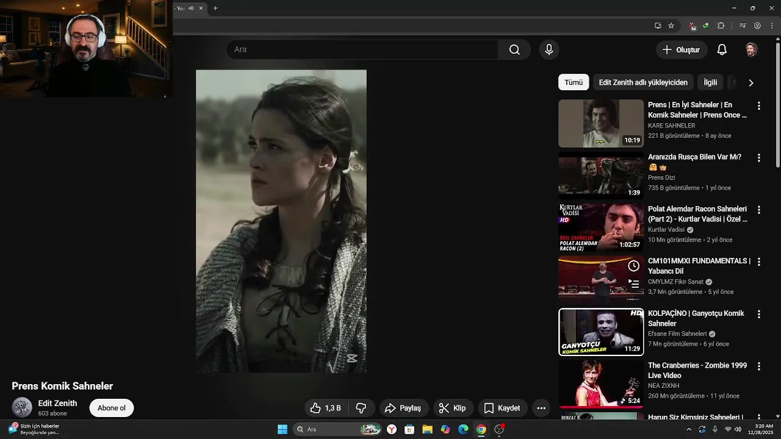Open the Efsane Film Sahneleri channel name

(x=677, y=334)
